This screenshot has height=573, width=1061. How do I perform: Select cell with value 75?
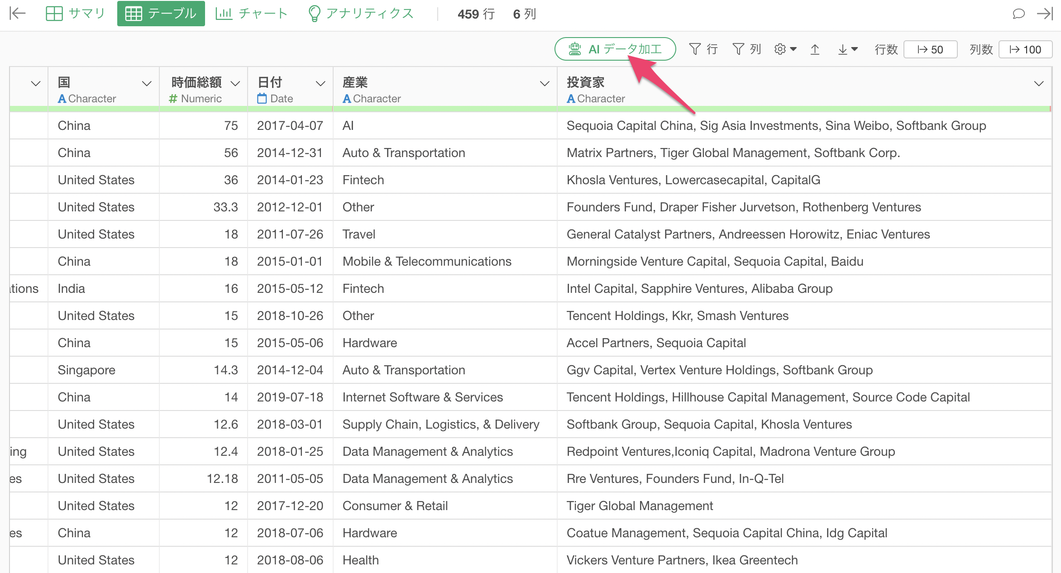(203, 125)
